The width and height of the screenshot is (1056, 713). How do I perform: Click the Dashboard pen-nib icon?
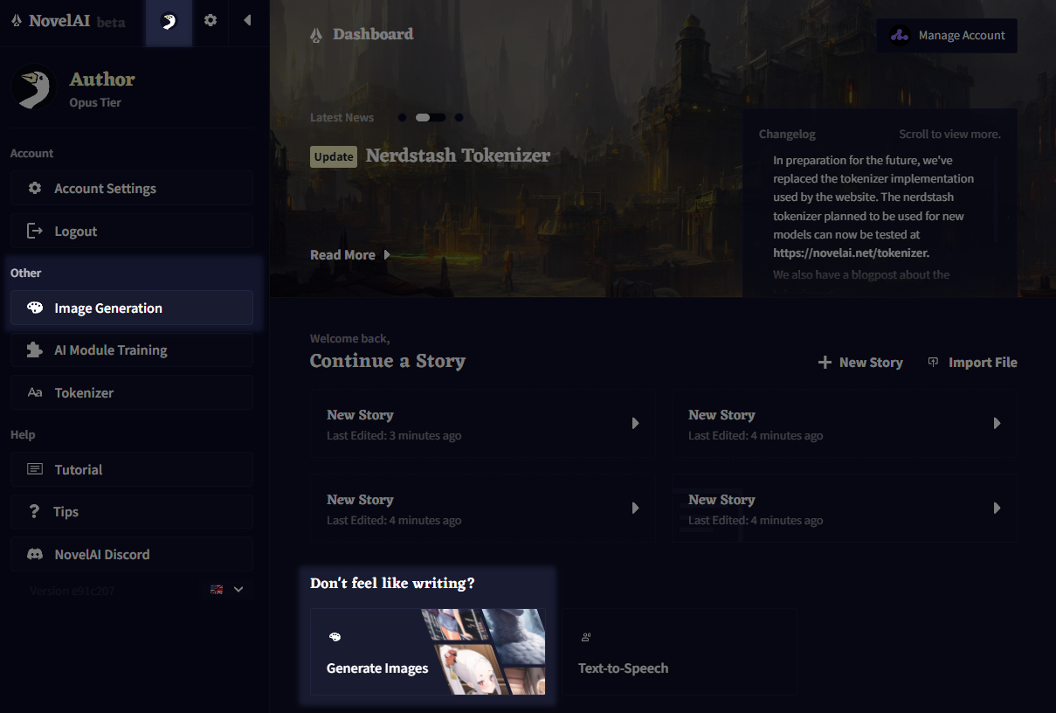pos(316,35)
